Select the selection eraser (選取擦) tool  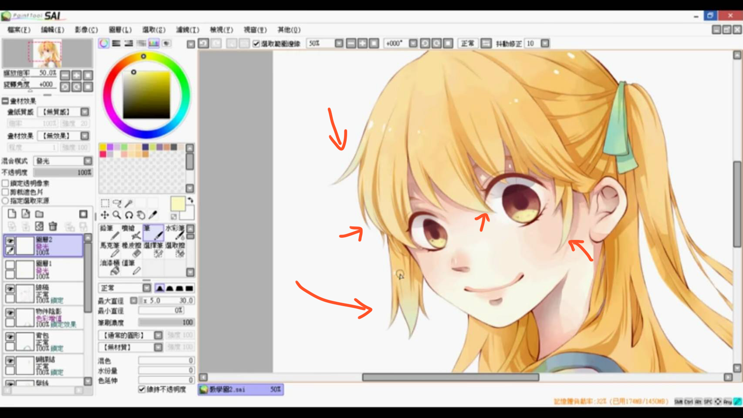pyautogui.click(x=175, y=249)
